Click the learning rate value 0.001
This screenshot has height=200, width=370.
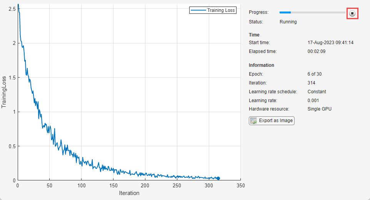tap(314, 101)
